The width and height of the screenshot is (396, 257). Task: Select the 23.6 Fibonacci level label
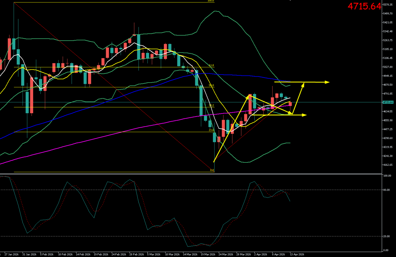pyautogui.click(x=211, y=130)
